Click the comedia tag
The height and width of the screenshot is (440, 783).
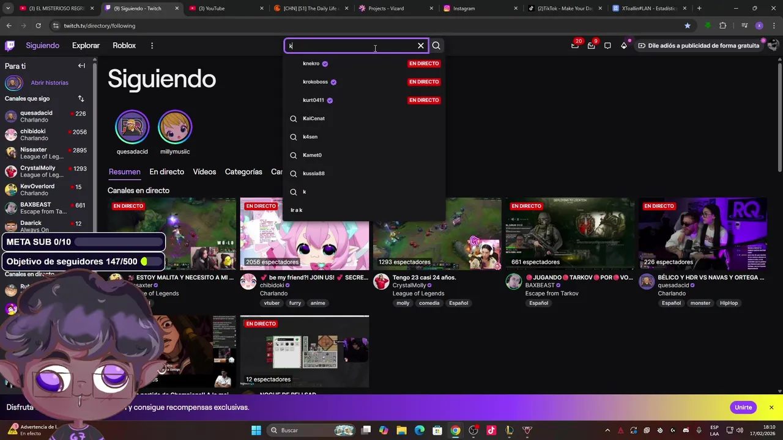429,303
